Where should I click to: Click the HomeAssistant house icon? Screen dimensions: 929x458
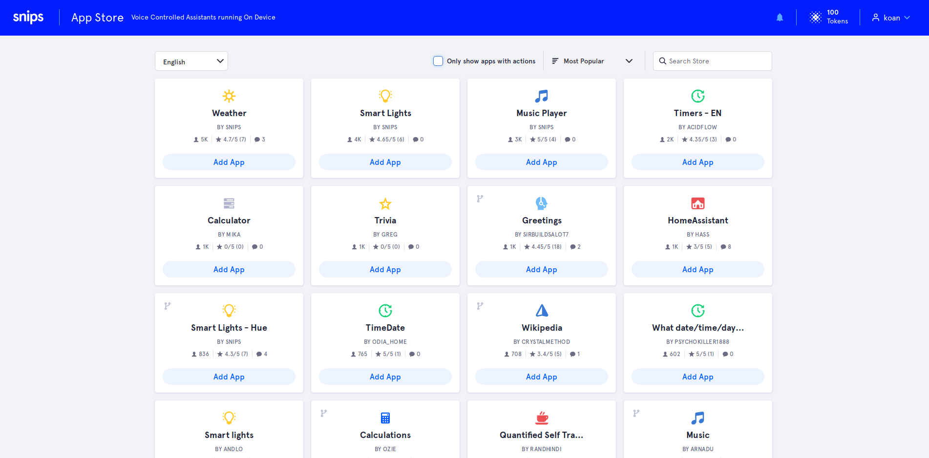coord(698,203)
